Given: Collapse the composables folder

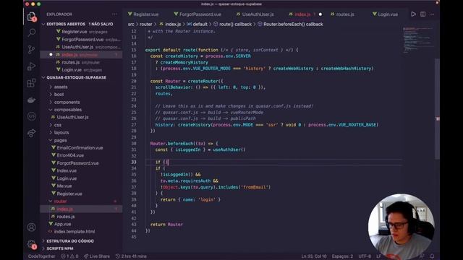Looking at the screenshot, I should coord(67,110).
